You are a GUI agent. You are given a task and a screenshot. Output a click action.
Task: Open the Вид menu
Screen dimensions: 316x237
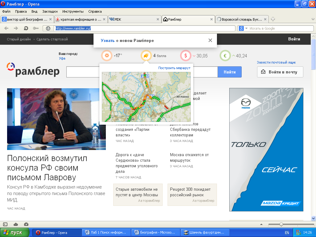tap(35, 11)
